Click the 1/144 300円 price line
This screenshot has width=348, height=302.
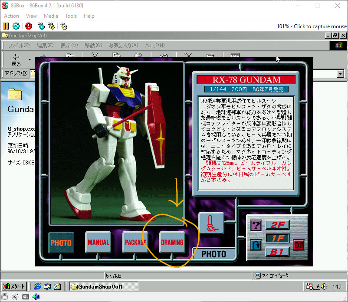[x=246, y=89]
